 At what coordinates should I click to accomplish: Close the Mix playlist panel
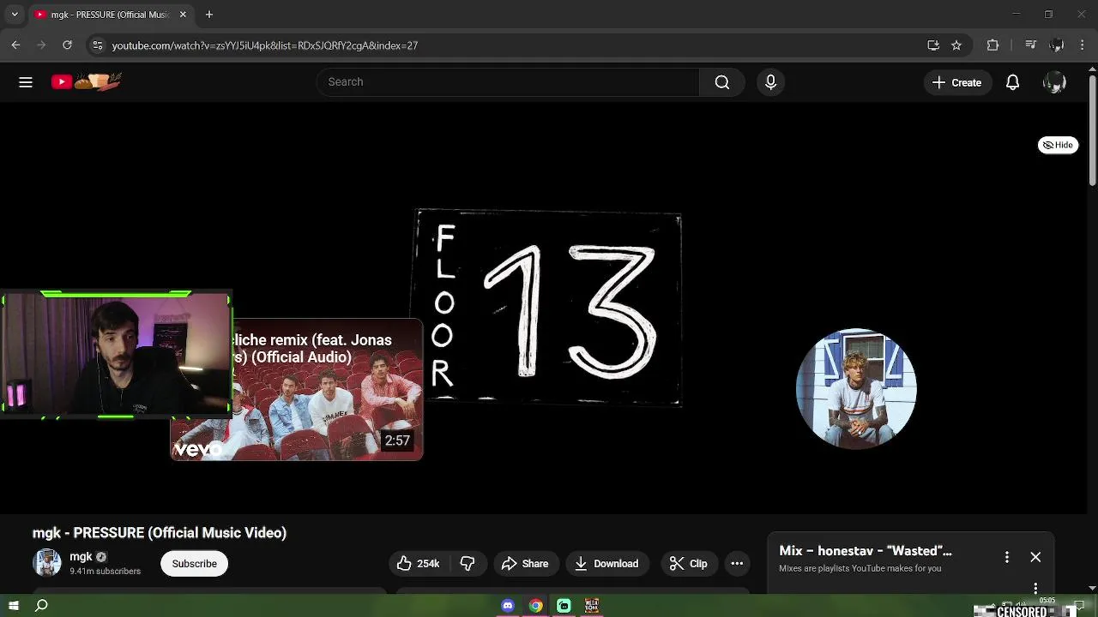[1035, 557]
